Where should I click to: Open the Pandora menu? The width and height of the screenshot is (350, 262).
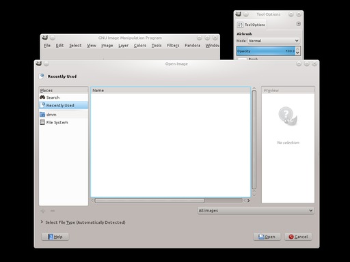click(x=193, y=46)
